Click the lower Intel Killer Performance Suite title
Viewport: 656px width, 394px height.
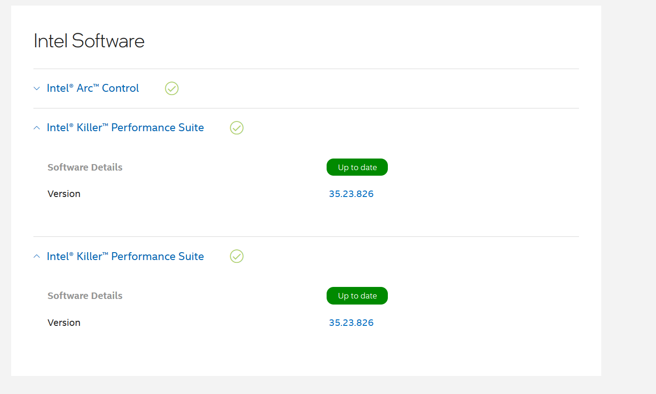[x=125, y=256]
